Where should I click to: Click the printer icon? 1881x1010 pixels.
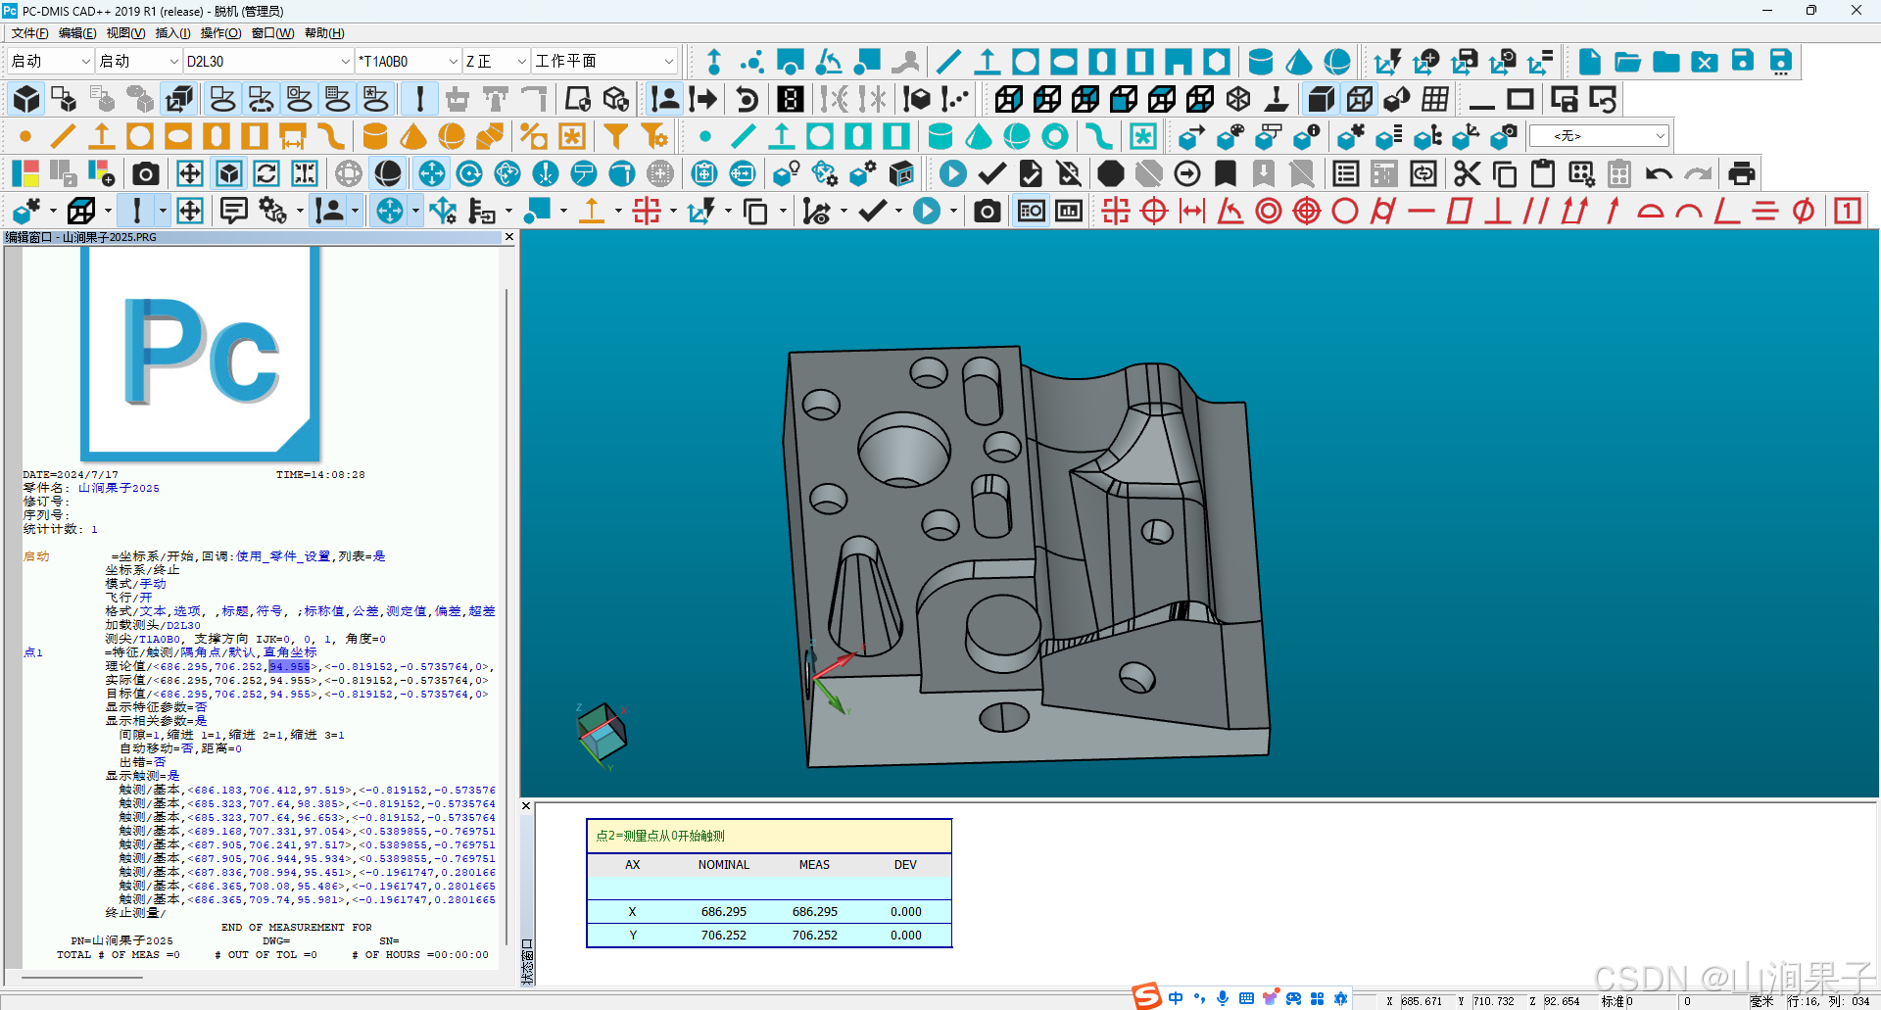1741,174
